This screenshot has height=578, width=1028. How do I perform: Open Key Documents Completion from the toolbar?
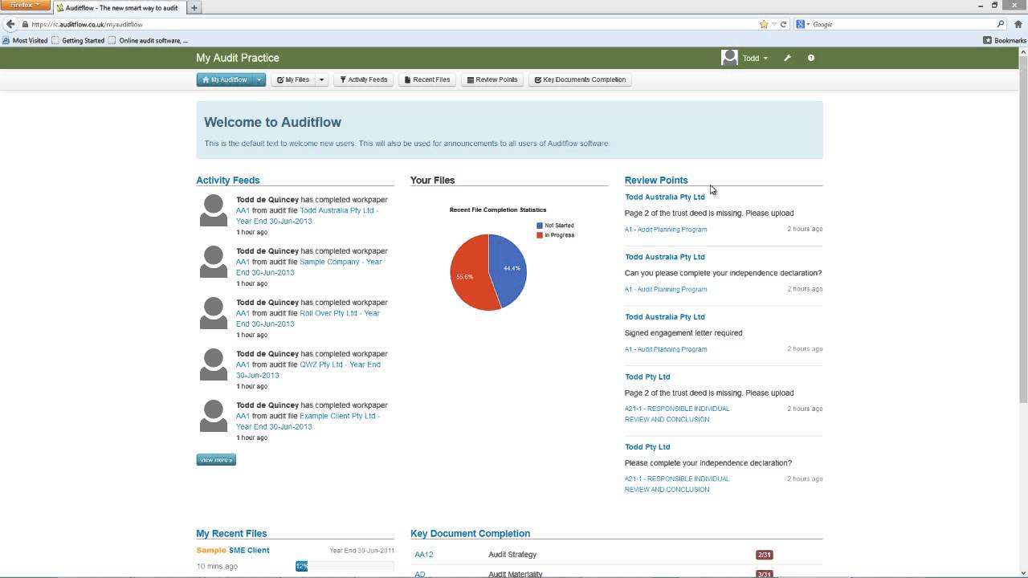click(x=580, y=79)
